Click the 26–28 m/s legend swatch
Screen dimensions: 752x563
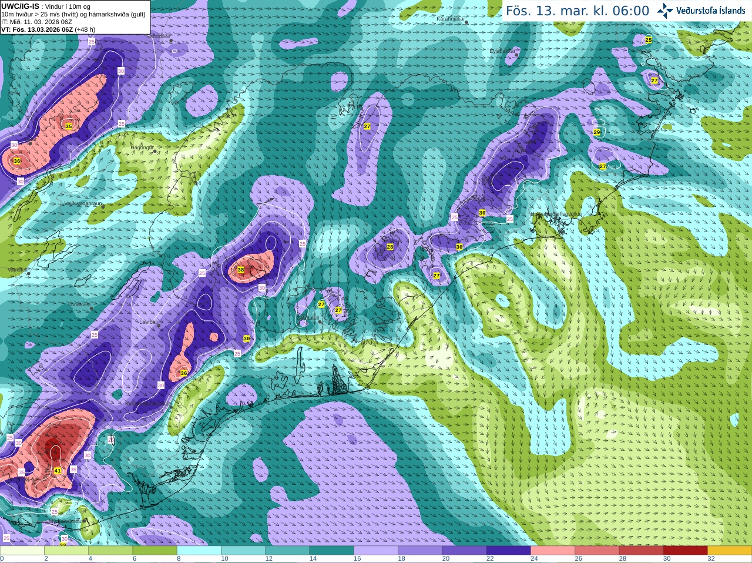(597, 551)
